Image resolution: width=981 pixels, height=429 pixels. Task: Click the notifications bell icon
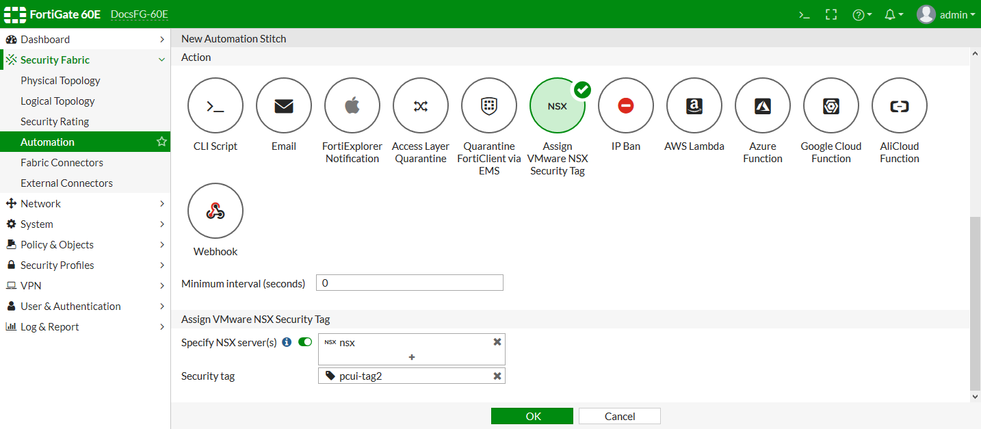click(x=890, y=14)
